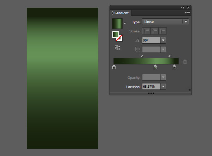Select the Gradient panel tab

pos(120,13)
